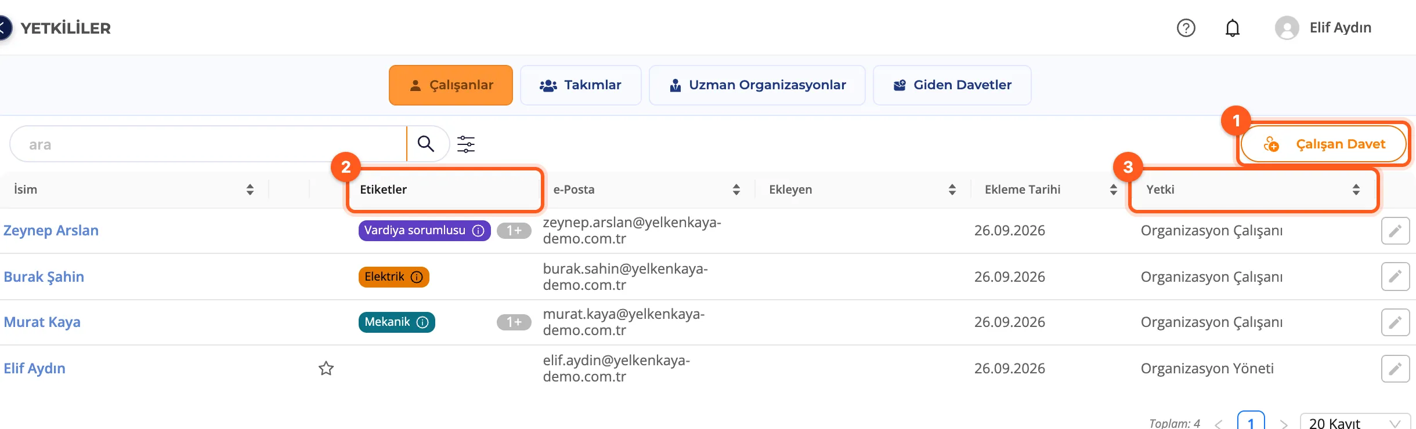Edit Elif Aydın's row with pencil icon
The width and height of the screenshot is (1416, 429).
pos(1395,368)
